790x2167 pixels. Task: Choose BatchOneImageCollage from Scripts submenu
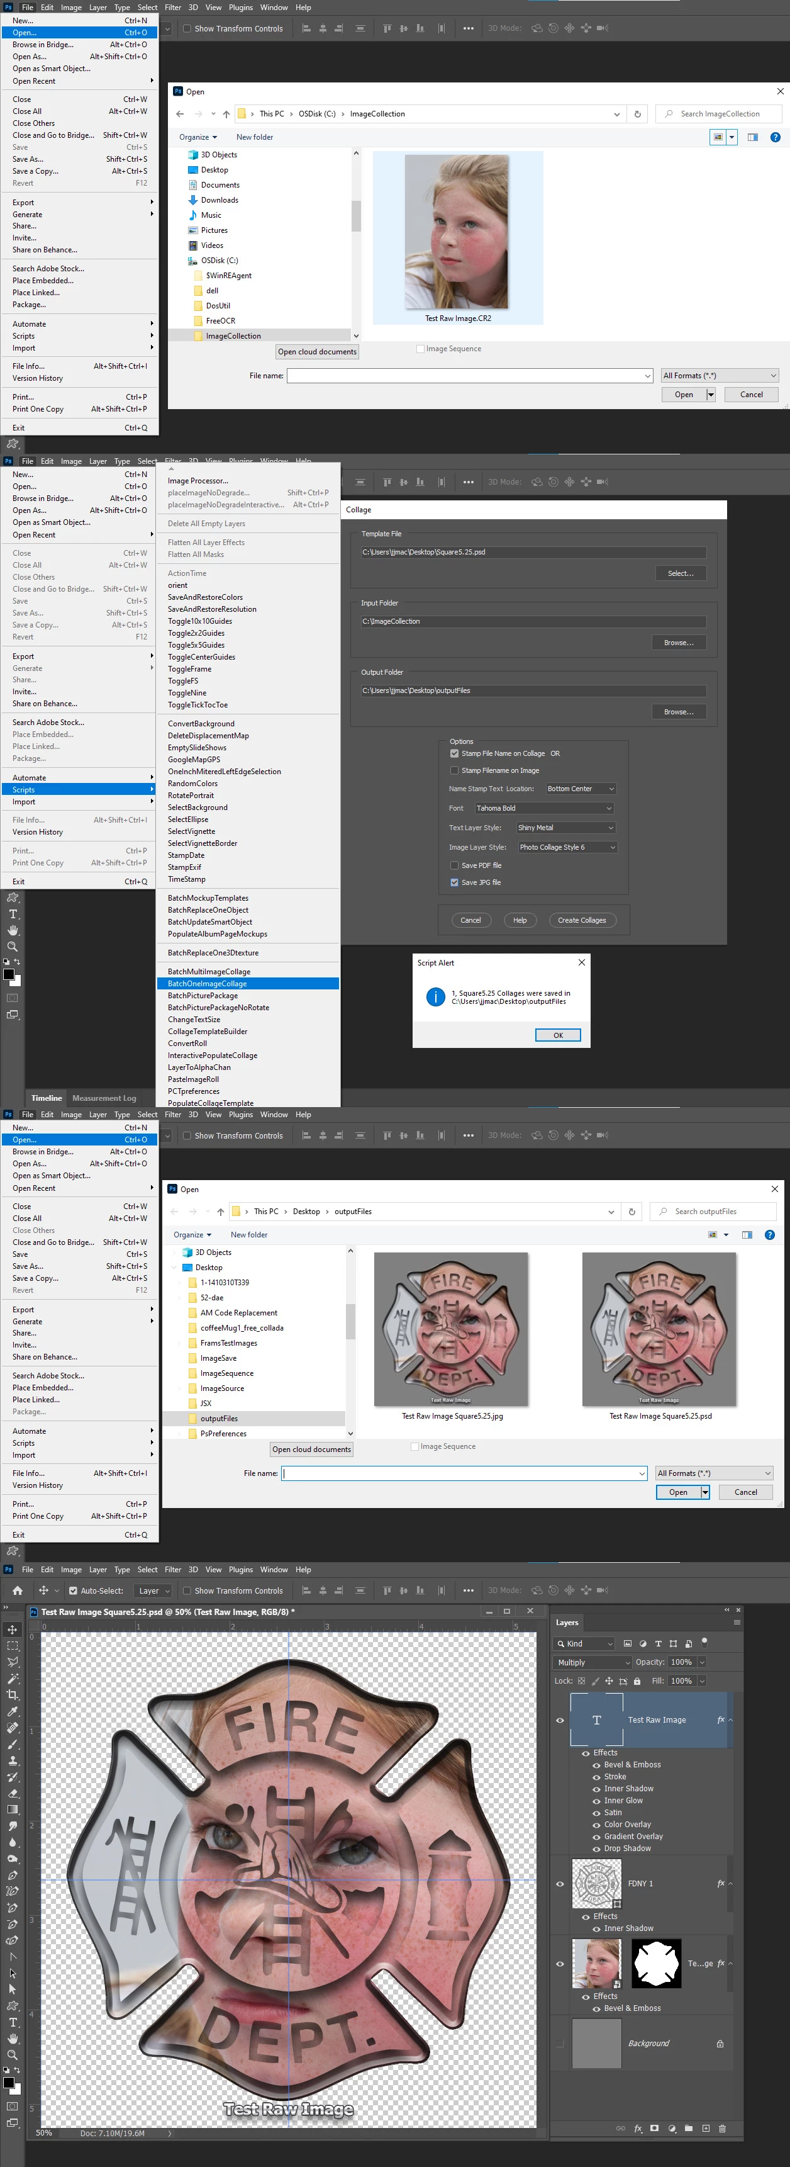[248, 983]
